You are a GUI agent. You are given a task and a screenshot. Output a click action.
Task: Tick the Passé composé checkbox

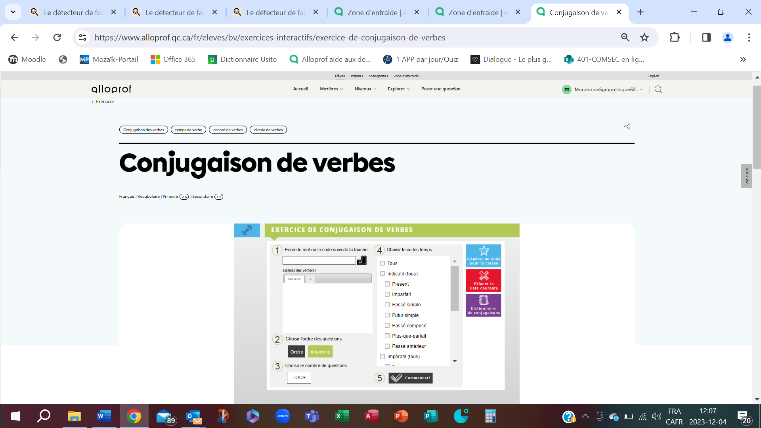[x=387, y=325]
